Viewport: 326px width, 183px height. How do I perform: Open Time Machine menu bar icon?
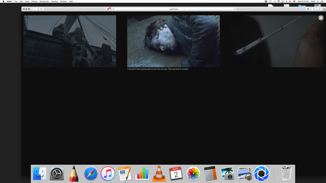click(x=270, y=1)
